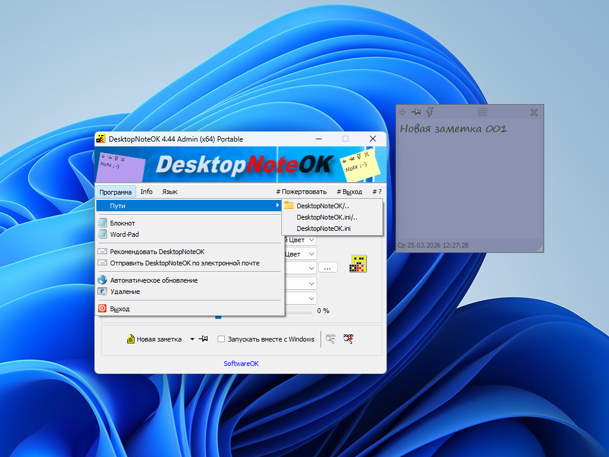Click the note's timestamp 25.03.2026 12:27:28

[438, 245]
